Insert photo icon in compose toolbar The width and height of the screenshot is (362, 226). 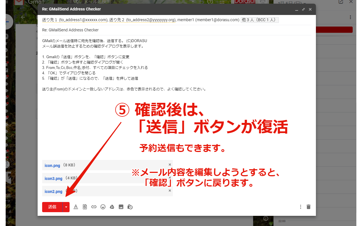click(121, 207)
